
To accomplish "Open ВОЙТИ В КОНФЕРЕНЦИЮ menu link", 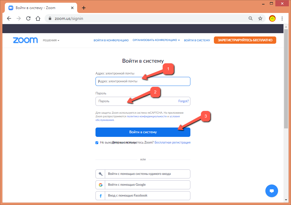I will click(x=111, y=40).
